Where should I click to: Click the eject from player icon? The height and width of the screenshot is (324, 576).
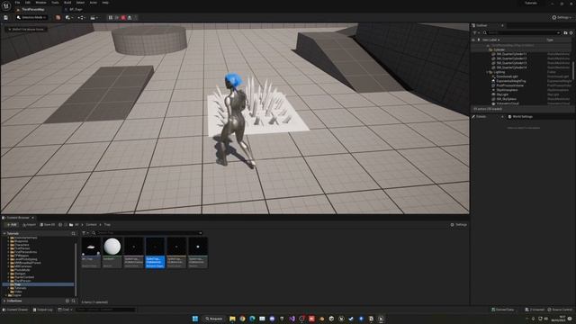[x=130, y=17]
